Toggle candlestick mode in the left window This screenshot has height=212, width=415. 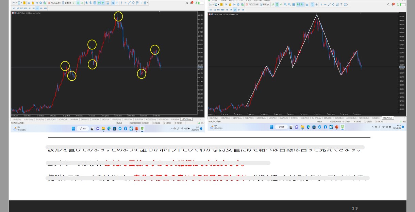(79, 3)
